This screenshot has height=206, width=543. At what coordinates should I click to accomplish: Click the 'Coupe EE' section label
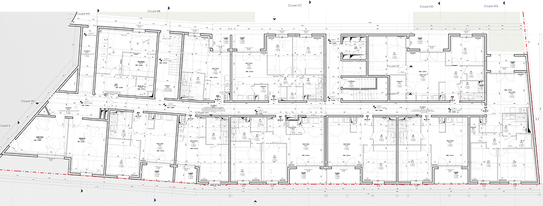tap(393, 65)
